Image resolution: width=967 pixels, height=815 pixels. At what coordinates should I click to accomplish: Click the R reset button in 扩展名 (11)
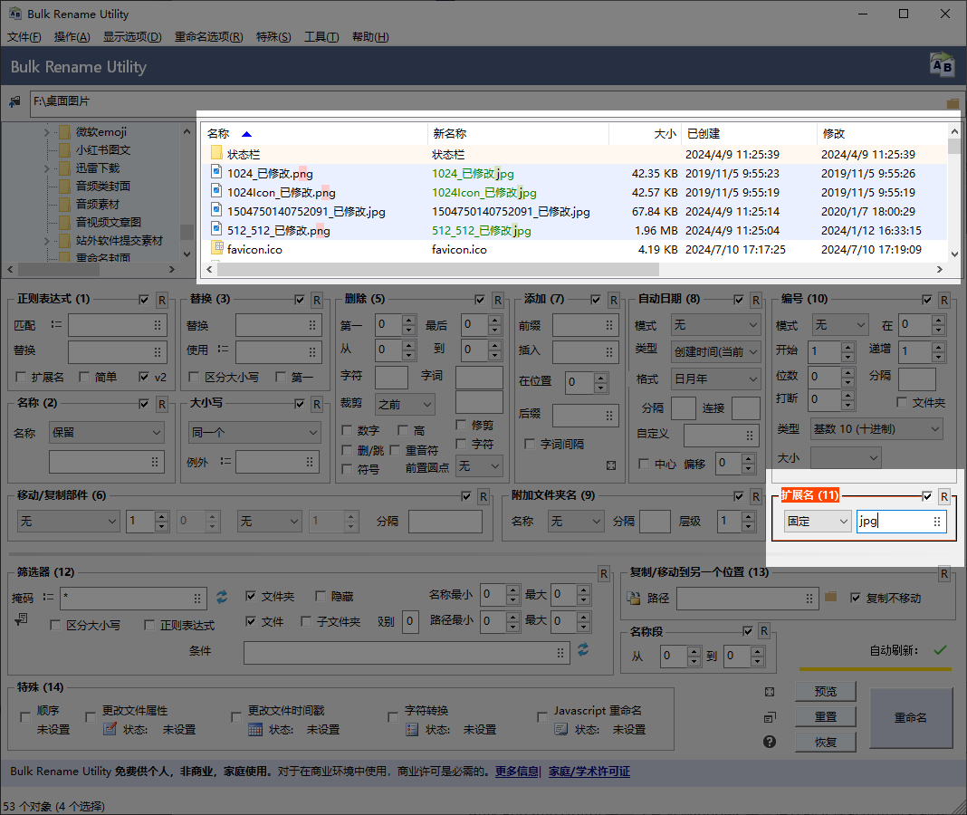[944, 496]
